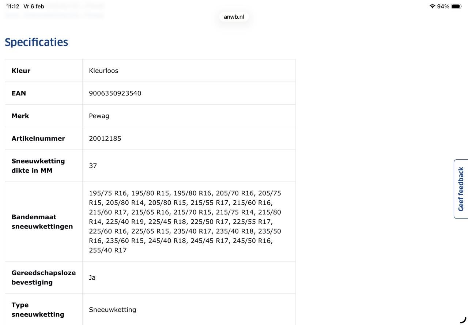Tap the Wi-Fi status icon
This screenshot has height=325, width=468.
pyautogui.click(x=433, y=7)
